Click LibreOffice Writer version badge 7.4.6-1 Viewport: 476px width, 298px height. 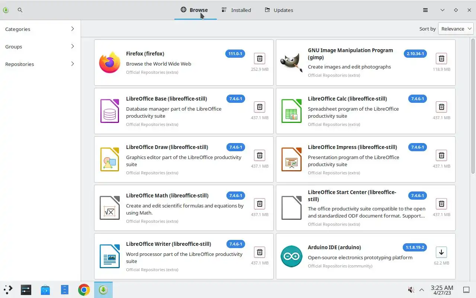point(236,244)
